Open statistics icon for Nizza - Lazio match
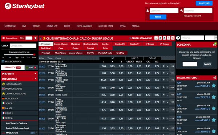Viewport: 218px width, 135px height. 163,95
